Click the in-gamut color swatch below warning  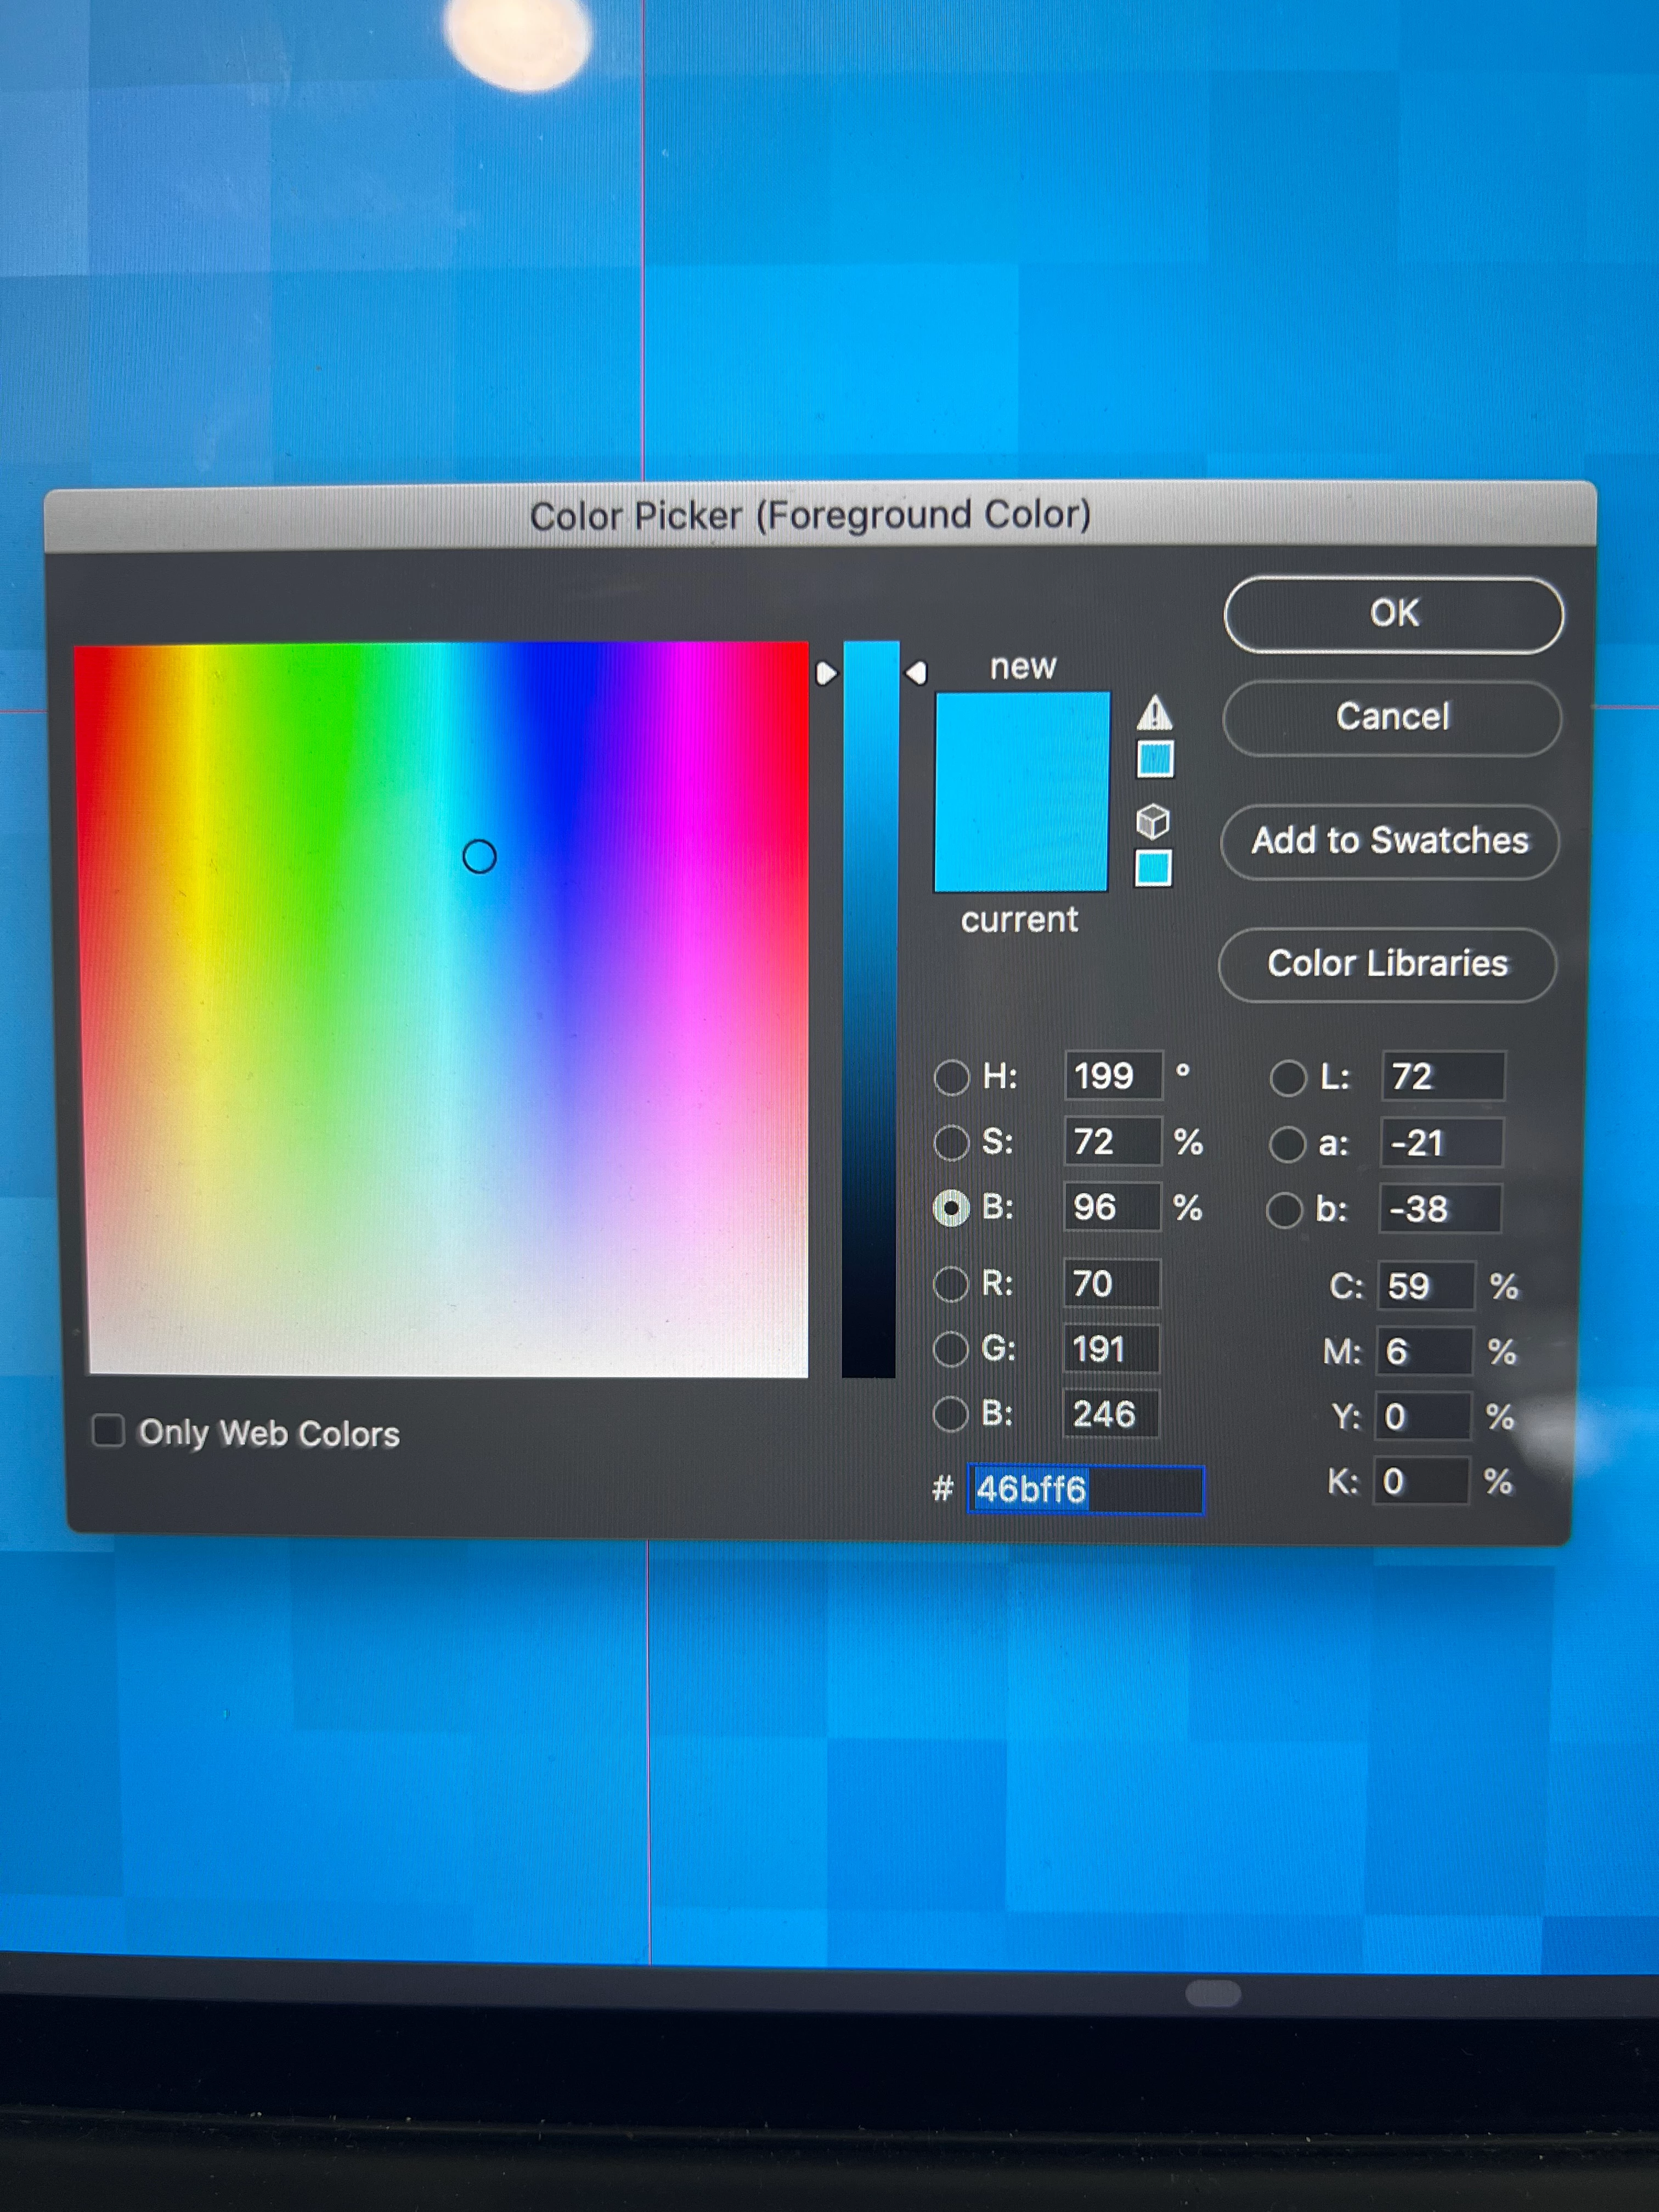pyautogui.click(x=1155, y=759)
